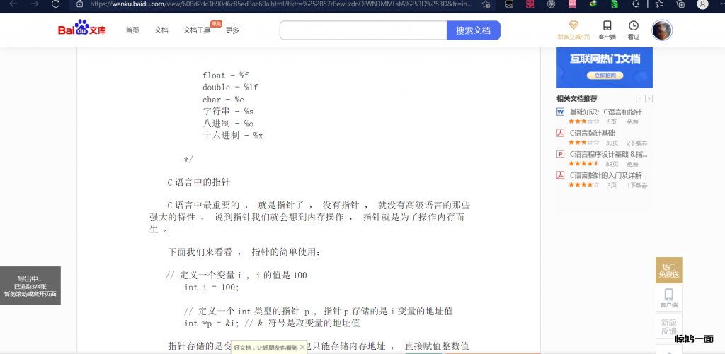
Task: Open the browser favorites list icon
Action: 658,4
